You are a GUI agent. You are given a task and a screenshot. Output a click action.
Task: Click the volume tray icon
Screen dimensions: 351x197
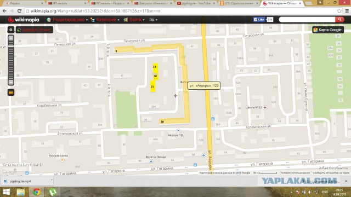click(310, 192)
